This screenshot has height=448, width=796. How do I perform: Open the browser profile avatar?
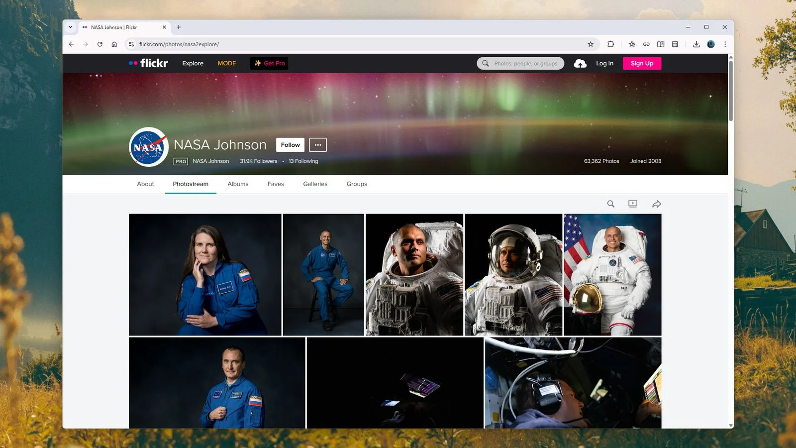coord(711,44)
